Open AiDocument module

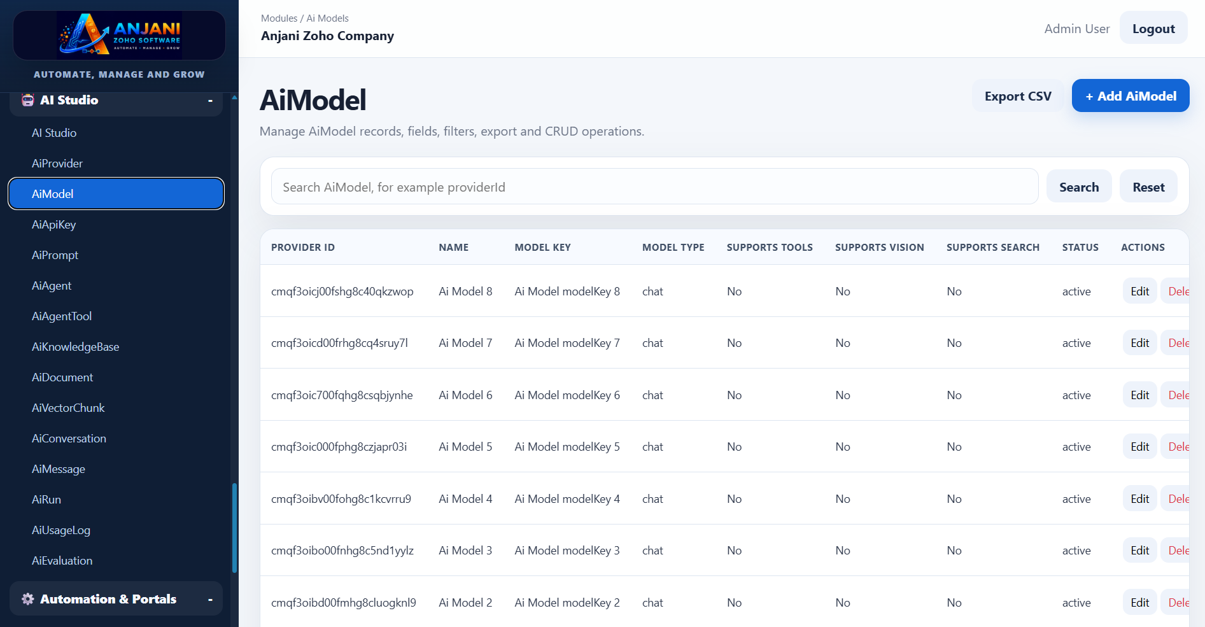pyautogui.click(x=62, y=377)
